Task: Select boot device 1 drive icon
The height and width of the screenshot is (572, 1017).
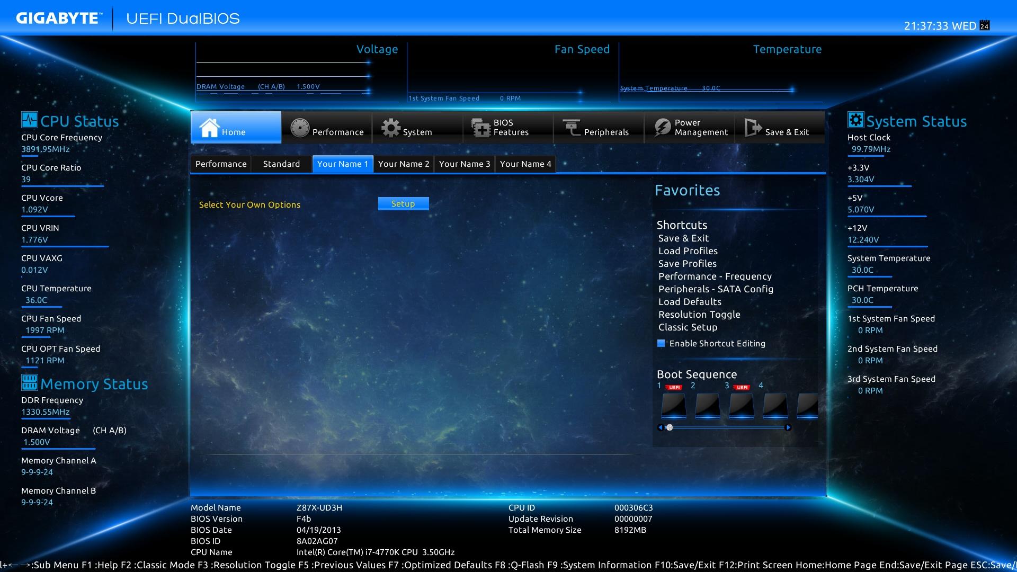Action: coord(673,407)
